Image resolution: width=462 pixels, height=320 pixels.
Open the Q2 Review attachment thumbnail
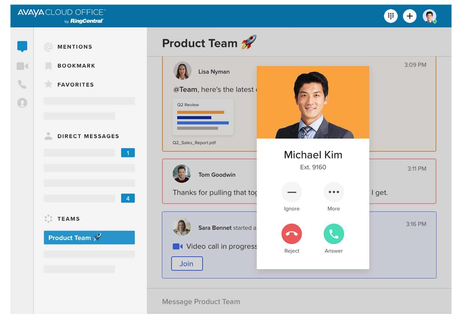(x=203, y=117)
